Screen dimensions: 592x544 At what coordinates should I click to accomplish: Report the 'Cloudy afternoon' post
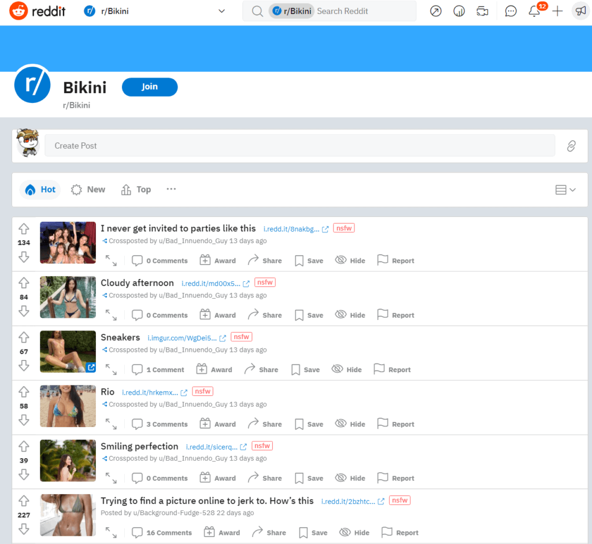[x=395, y=315]
